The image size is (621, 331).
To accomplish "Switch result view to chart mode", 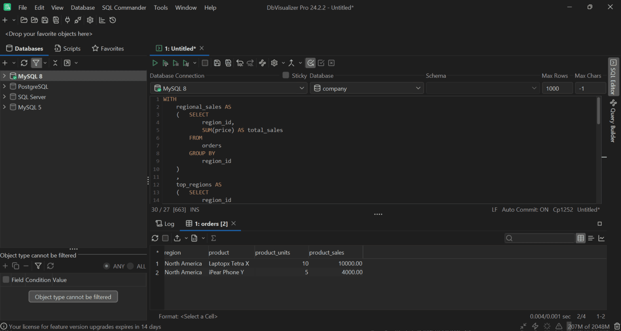I will click(x=602, y=238).
